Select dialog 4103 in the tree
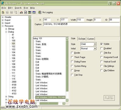The width and height of the screenshot is (121, 110). point(14,93)
